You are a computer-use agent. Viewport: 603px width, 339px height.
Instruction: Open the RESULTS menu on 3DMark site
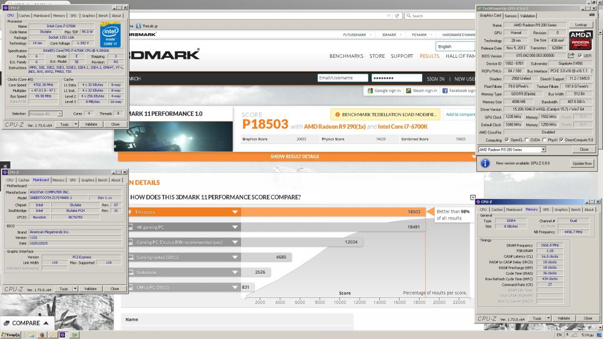point(430,56)
